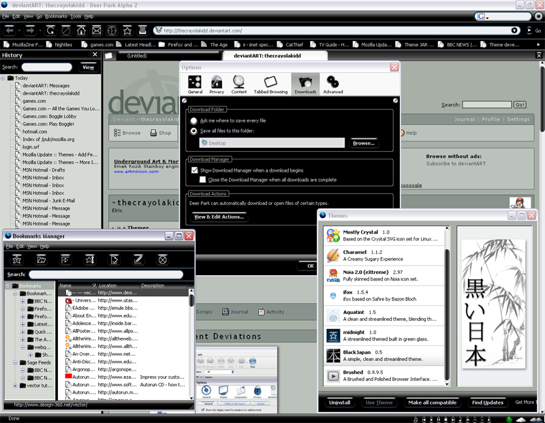Toggle "Show Download Manager when a download begins"

(x=193, y=170)
